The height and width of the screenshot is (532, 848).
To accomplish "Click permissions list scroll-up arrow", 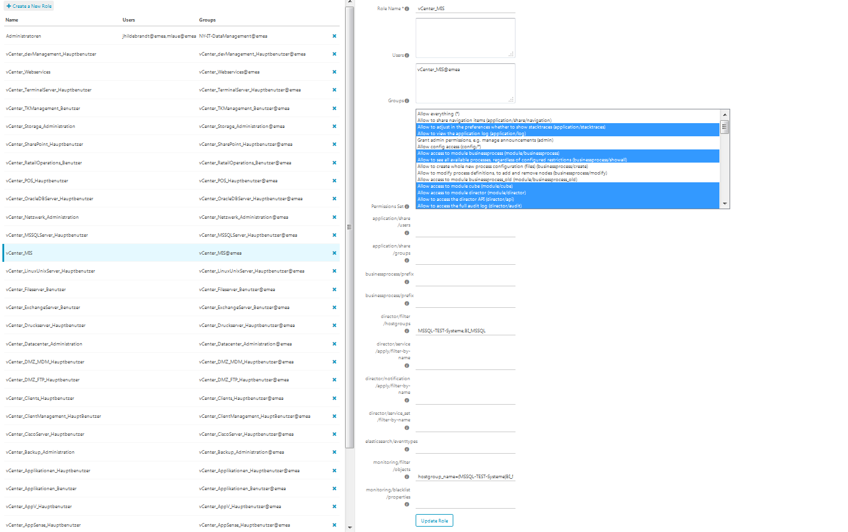I will [725, 115].
